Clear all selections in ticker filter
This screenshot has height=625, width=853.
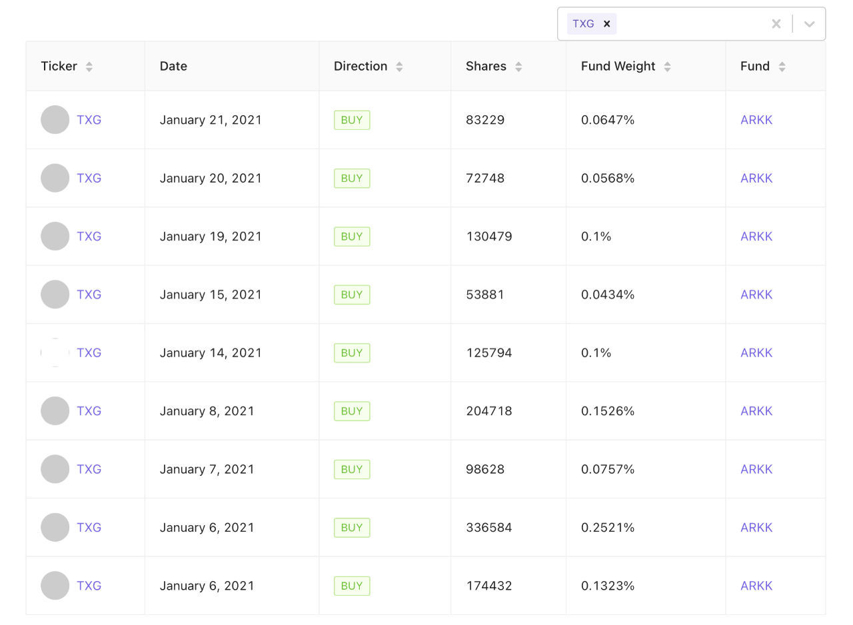click(x=776, y=24)
